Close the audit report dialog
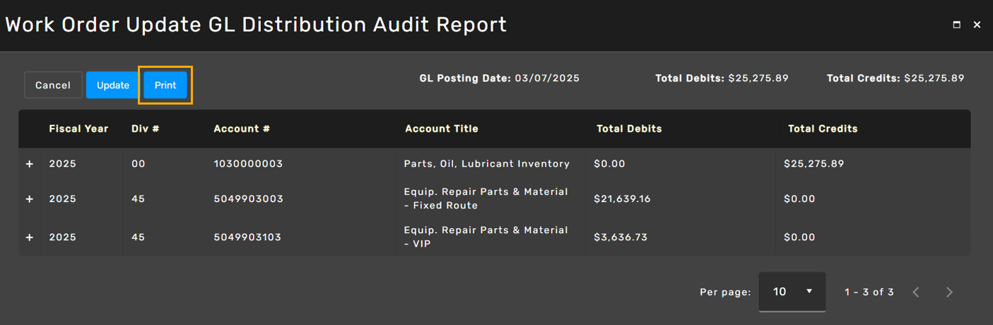The width and height of the screenshot is (993, 325). [x=977, y=25]
